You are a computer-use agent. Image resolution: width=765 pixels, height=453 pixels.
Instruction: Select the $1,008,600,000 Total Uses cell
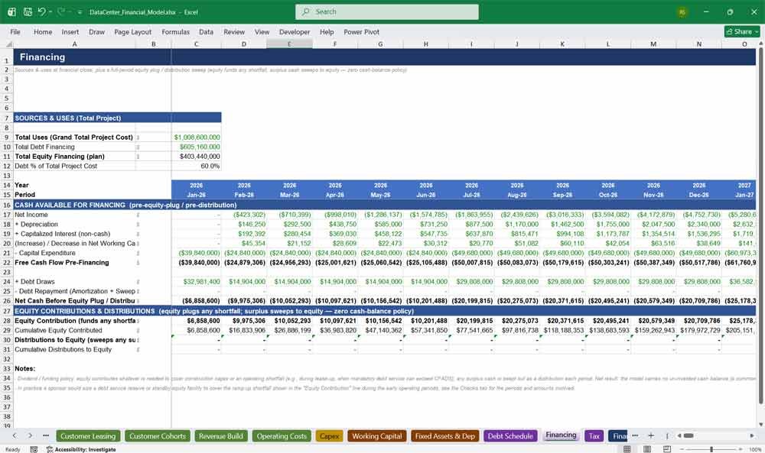pyautogui.click(x=196, y=138)
